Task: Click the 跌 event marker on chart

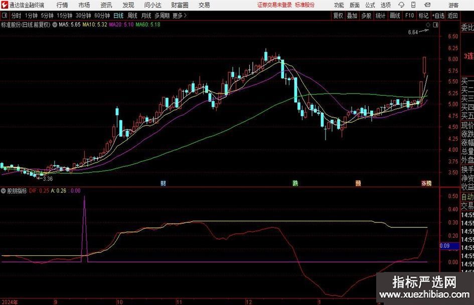Action: (295, 183)
